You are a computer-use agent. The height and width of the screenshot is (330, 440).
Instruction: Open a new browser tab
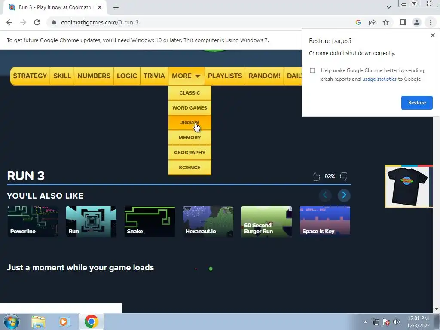pyautogui.click(x=116, y=7)
